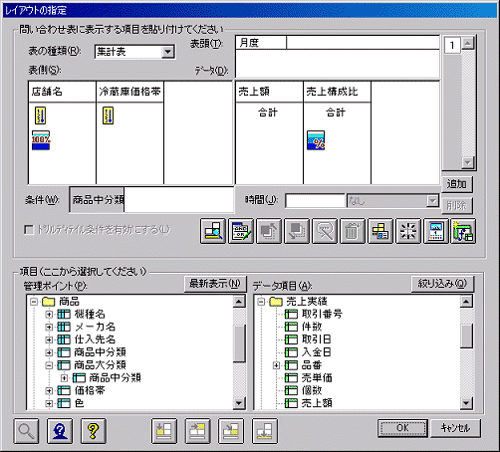The image size is (500, 452).
Task: Click the データ項目 tree scrollbar thumb
Action: point(466,336)
